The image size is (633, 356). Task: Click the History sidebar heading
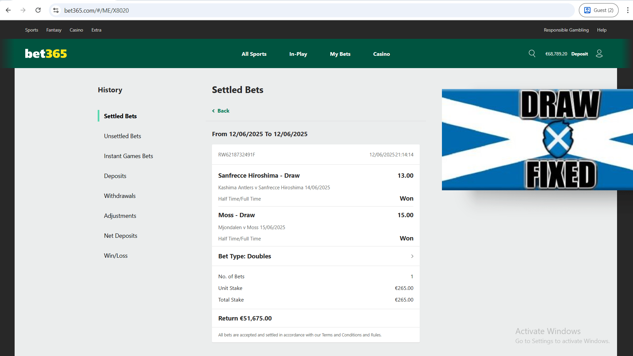point(110,90)
